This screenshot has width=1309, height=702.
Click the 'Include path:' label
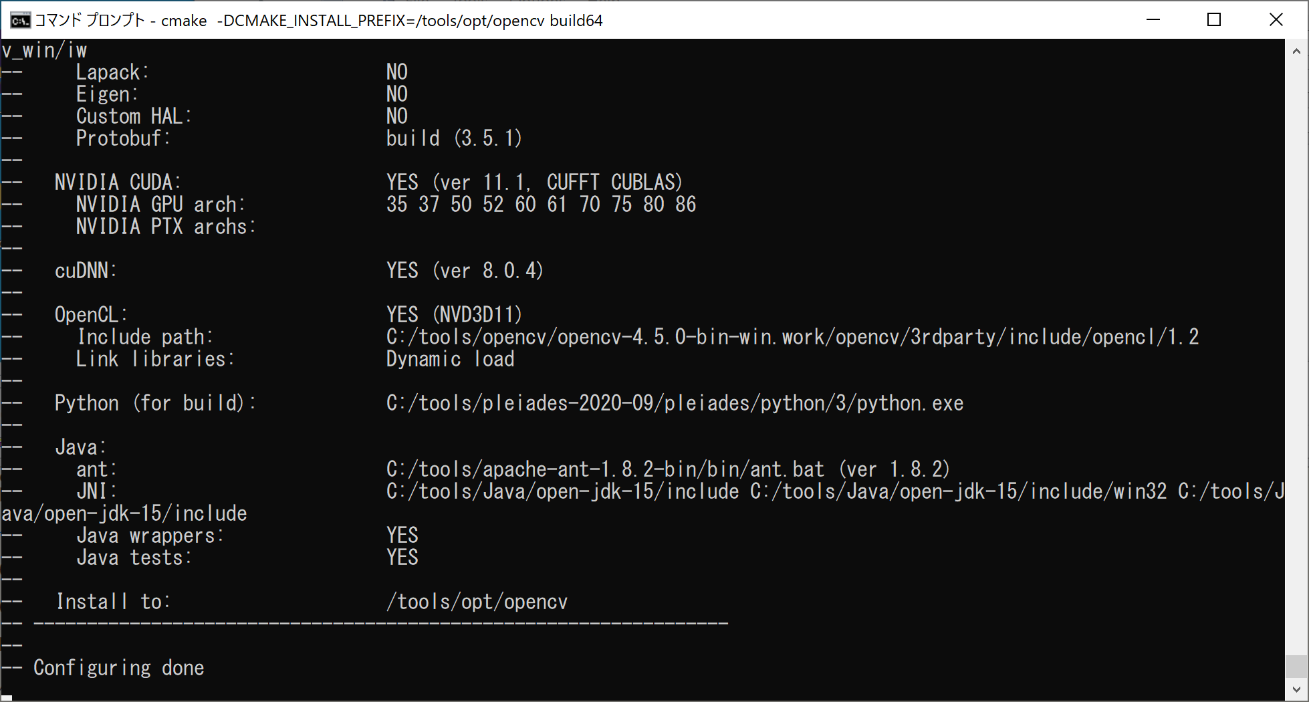point(144,337)
